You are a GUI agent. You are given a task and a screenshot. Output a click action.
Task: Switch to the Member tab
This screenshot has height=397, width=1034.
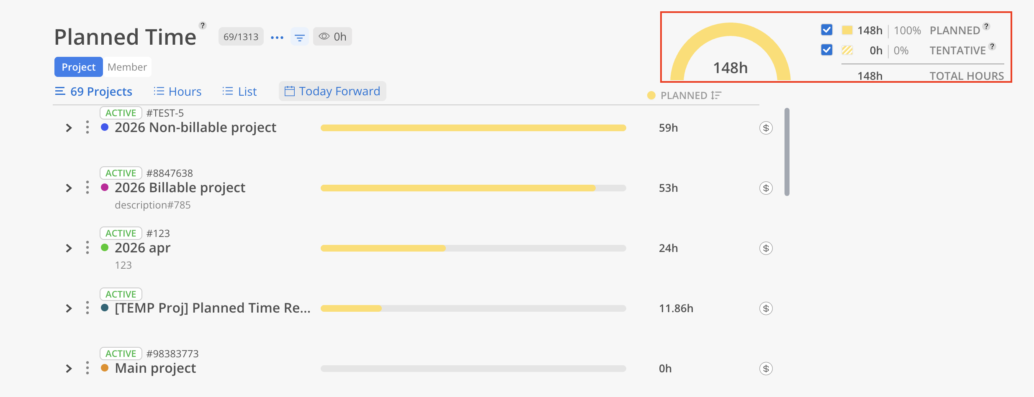pyautogui.click(x=127, y=67)
